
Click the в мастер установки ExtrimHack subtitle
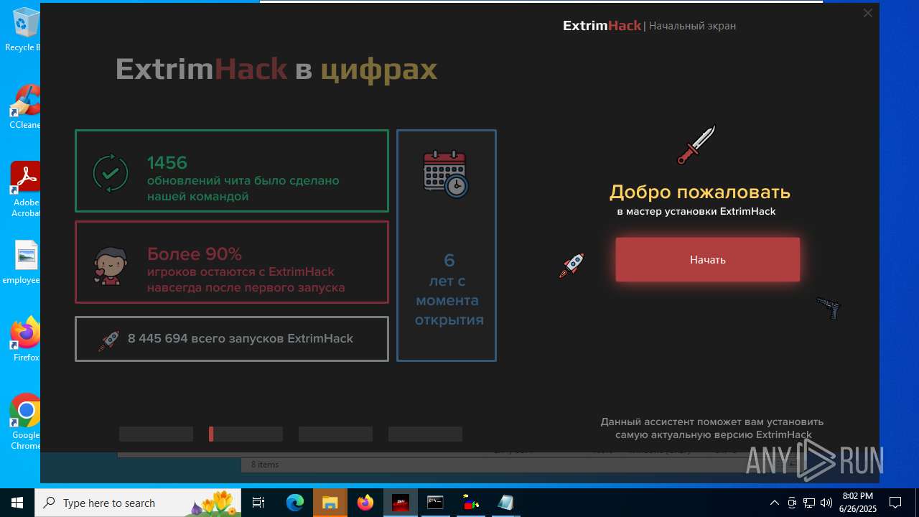[696, 212]
